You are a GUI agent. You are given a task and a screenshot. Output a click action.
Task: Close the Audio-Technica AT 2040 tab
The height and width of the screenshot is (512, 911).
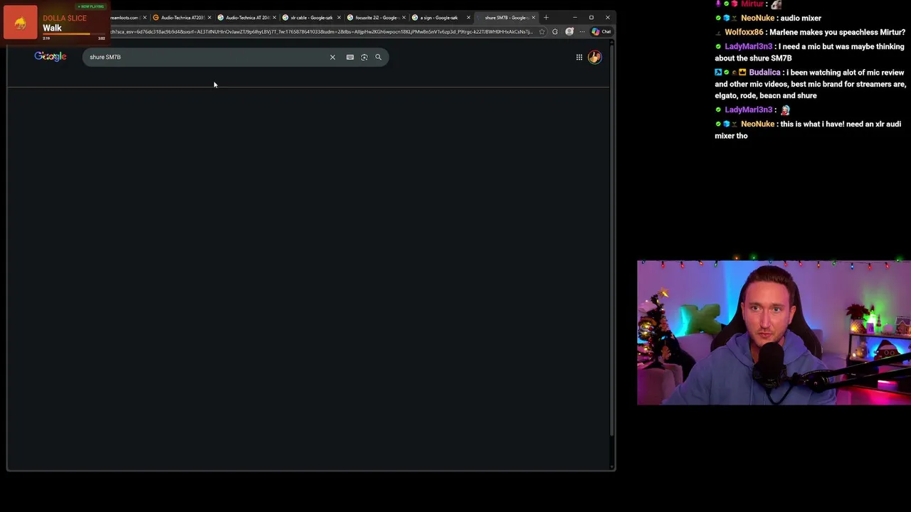point(274,17)
